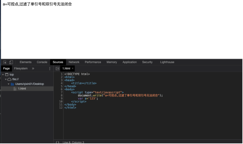Open the Elements panel tab
Screen dimensions: 243x144
(x=26, y=62)
